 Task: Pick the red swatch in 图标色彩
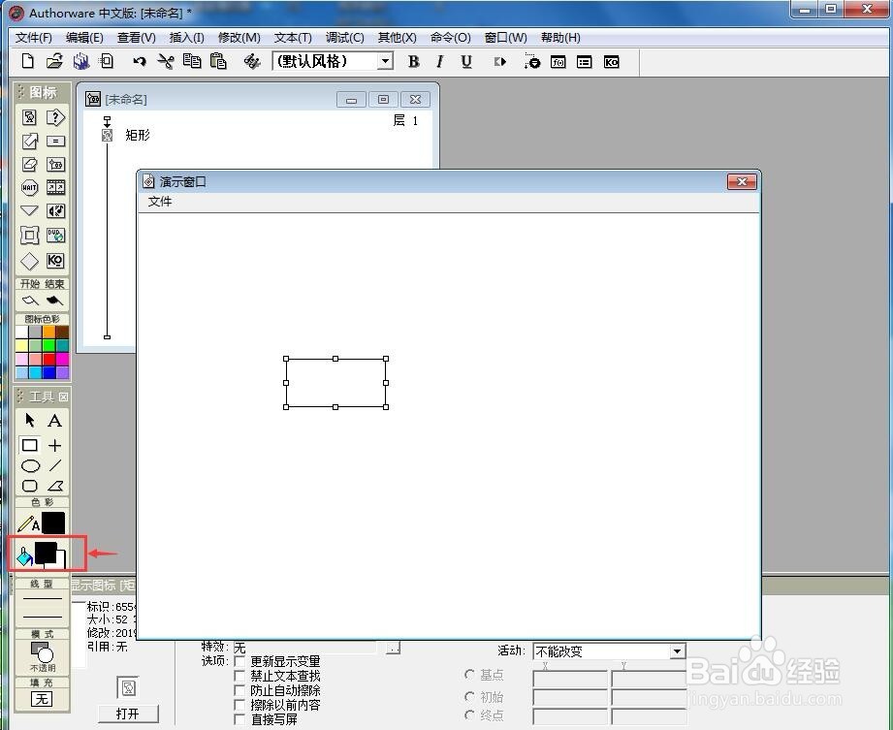point(49,360)
